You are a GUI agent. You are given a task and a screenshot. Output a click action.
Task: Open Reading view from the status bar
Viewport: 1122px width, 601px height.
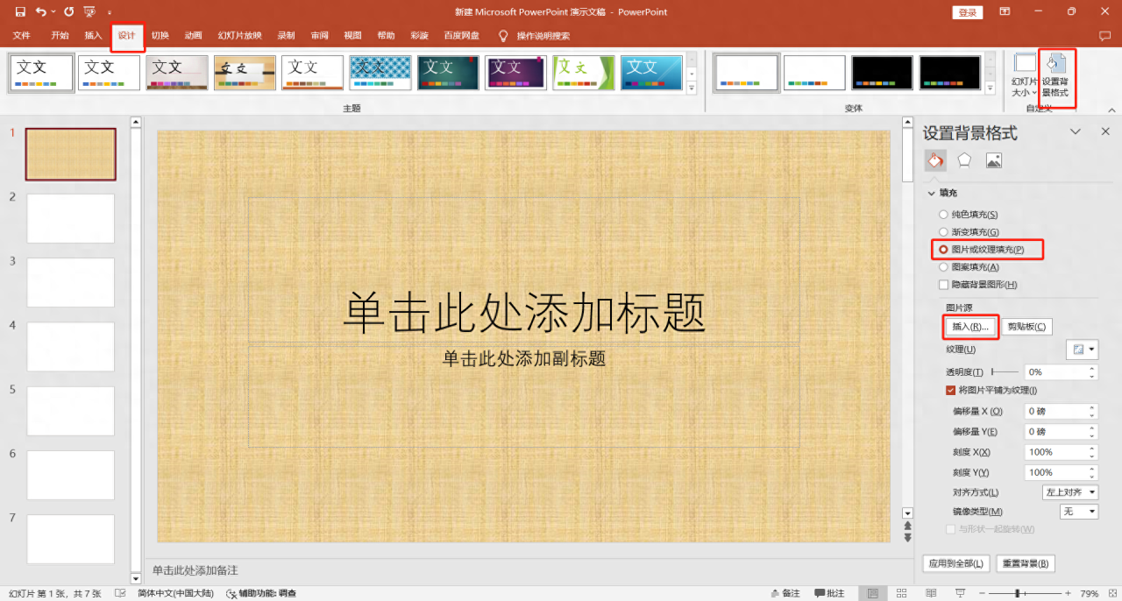(932, 592)
